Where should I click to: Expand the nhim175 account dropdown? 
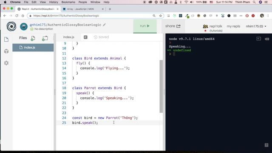pyautogui.click(x=256, y=26)
